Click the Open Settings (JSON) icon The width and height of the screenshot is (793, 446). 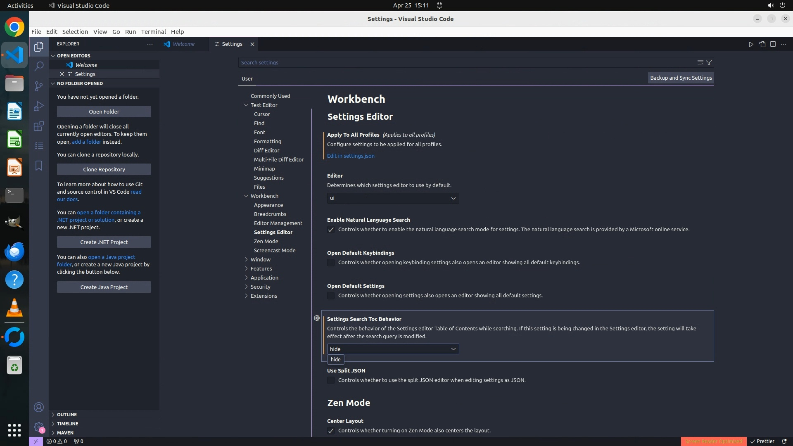(762, 44)
